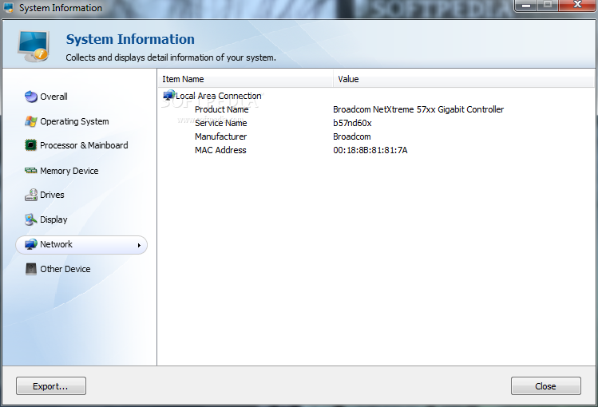Click the Drives disk icon
Viewport: 598px width, 407px height.
pyautogui.click(x=31, y=195)
